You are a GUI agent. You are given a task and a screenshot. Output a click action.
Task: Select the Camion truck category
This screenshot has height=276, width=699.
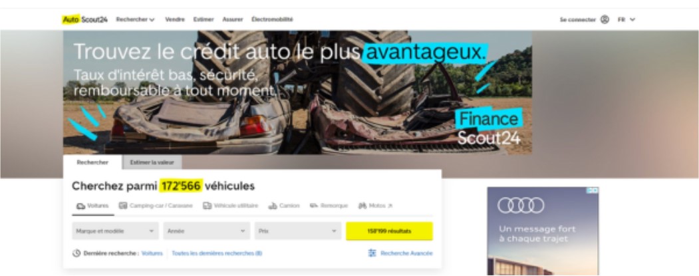[283, 206]
